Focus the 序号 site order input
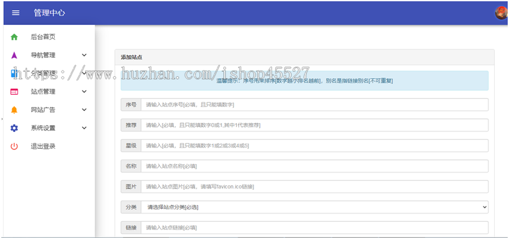Viewport: 509px width, 239px height. [x=315, y=104]
